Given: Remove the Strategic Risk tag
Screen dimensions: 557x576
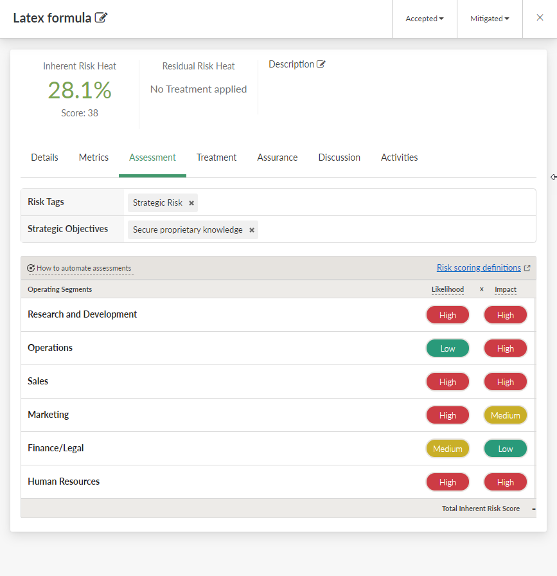Looking at the screenshot, I should pos(191,203).
